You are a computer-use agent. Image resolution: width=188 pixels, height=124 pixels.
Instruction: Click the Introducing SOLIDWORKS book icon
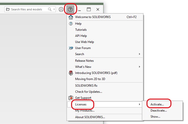pos(71,73)
